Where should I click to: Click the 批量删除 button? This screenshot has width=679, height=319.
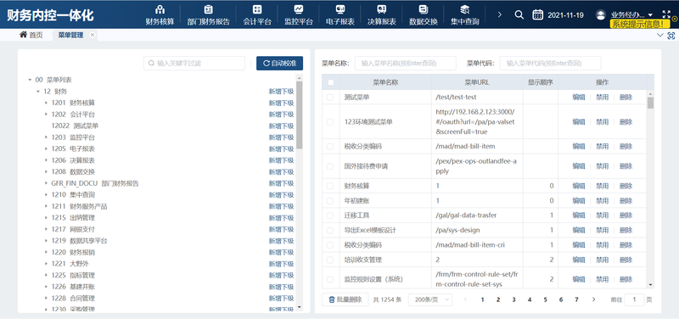point(345,299)
